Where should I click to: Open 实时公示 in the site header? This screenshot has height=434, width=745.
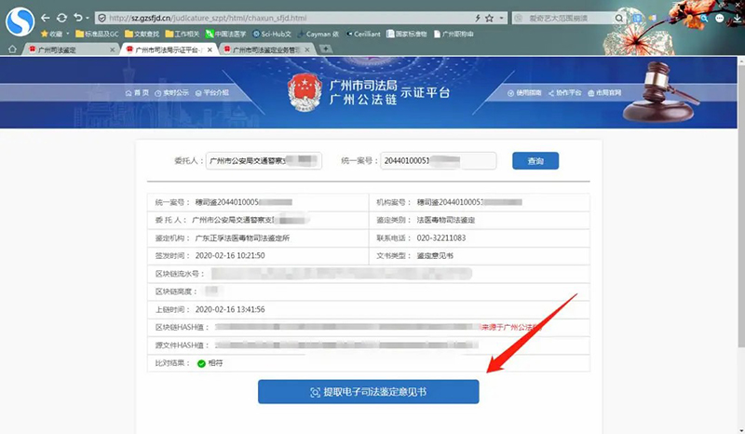point(172,93)
